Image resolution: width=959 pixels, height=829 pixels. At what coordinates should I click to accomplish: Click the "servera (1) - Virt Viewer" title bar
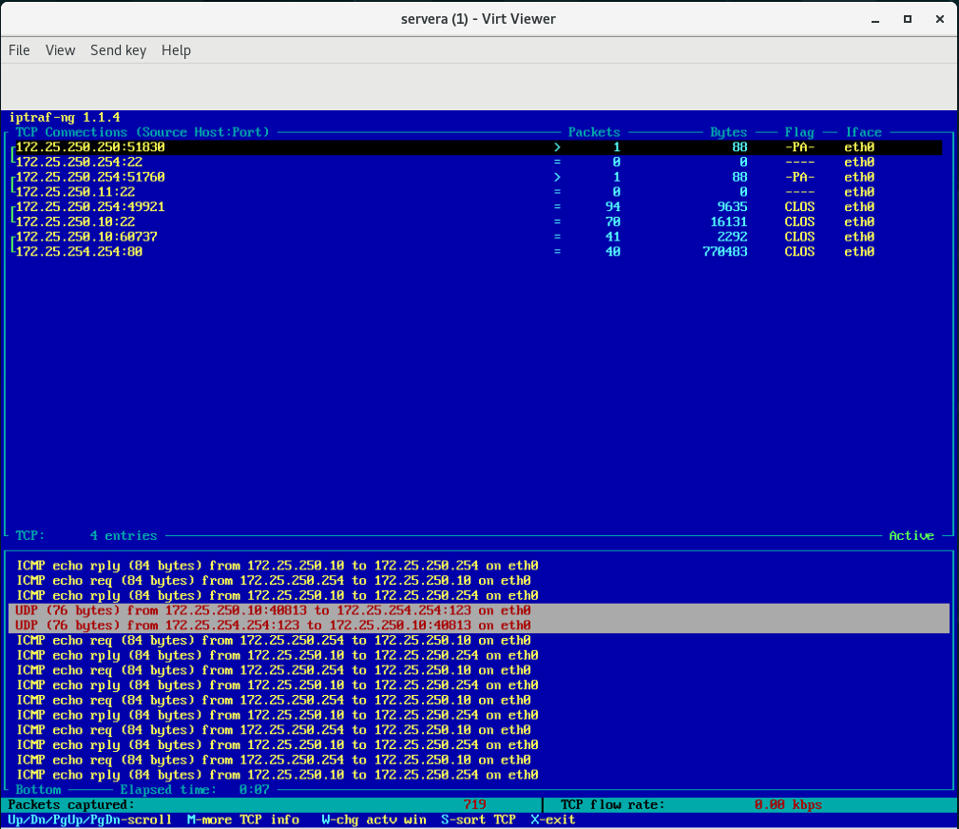478,19
